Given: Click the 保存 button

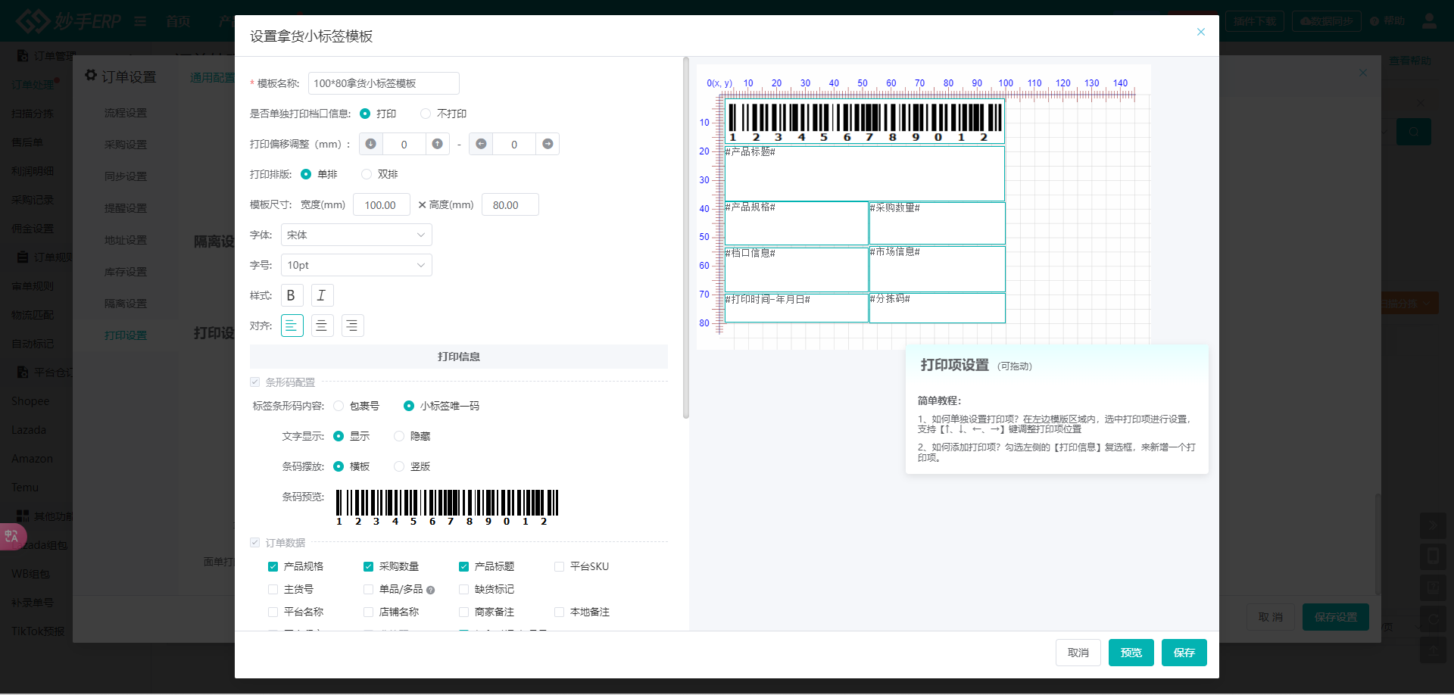Looking at the screenshot, I should [1184, 653].
